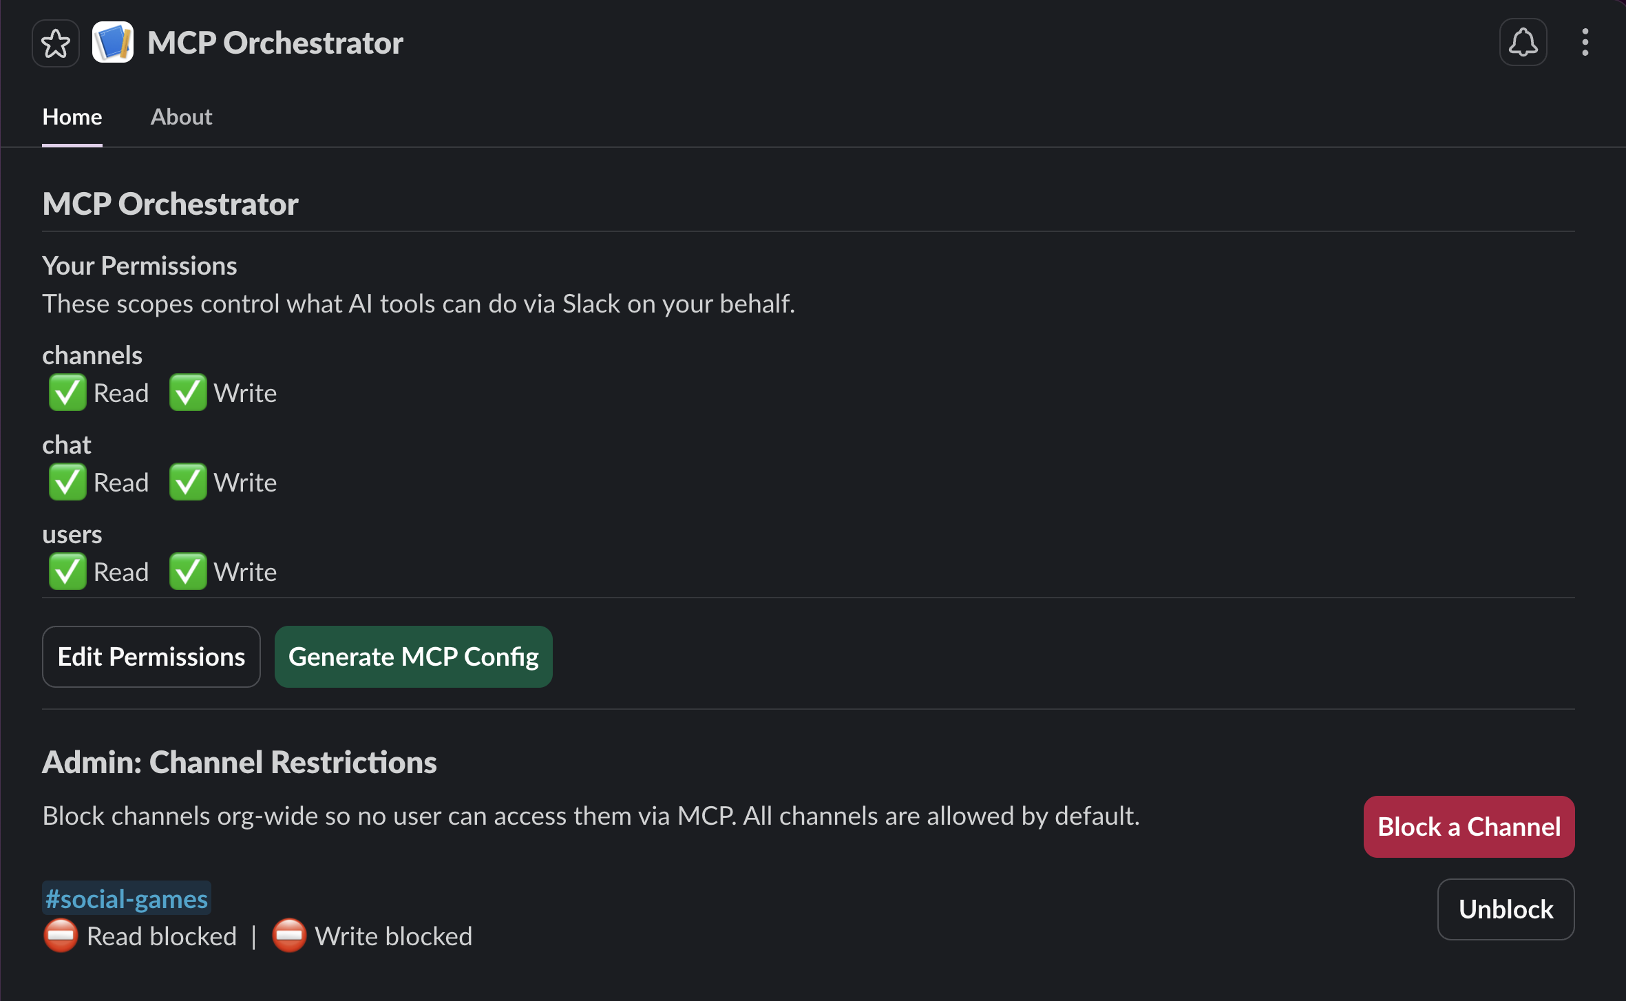
Task: Select the Home tab
Action: tap(72, 116)
